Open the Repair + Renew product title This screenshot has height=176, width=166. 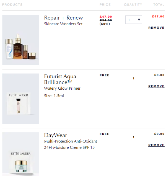[63, 18]
